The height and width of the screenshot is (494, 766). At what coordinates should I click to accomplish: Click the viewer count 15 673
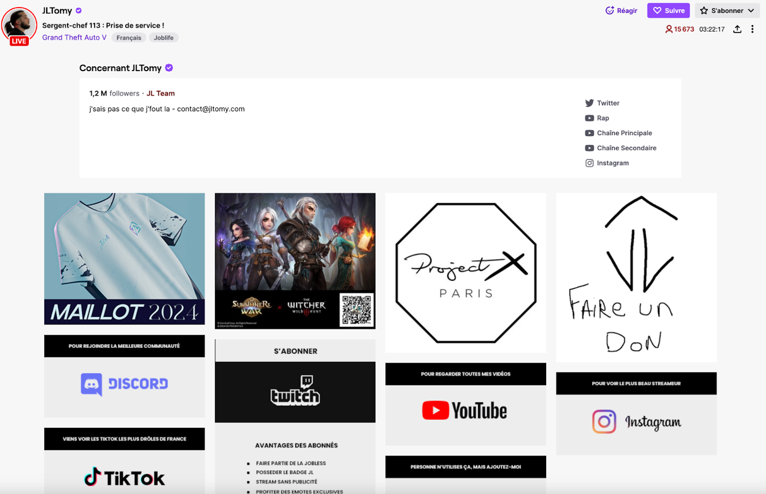point(679,29)
